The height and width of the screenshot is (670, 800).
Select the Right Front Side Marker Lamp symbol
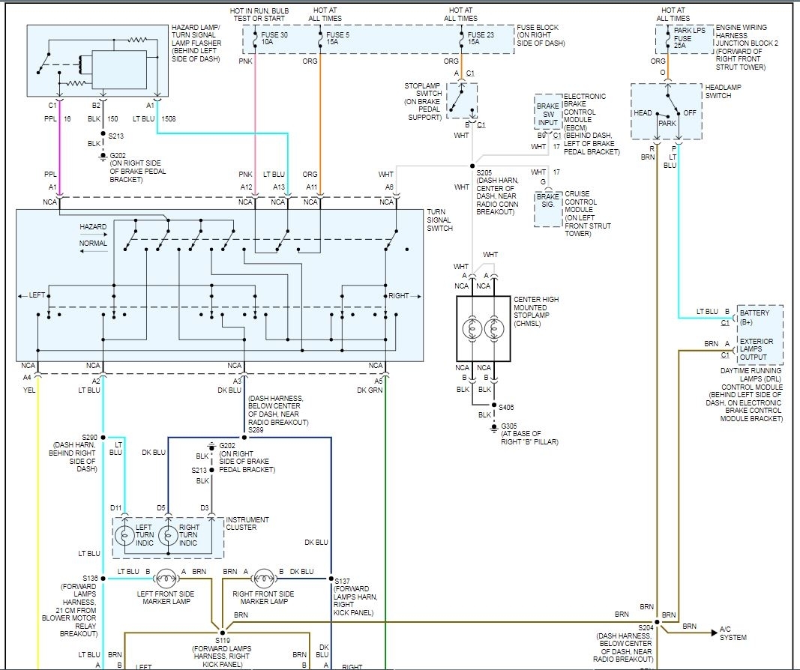[262, 579]
